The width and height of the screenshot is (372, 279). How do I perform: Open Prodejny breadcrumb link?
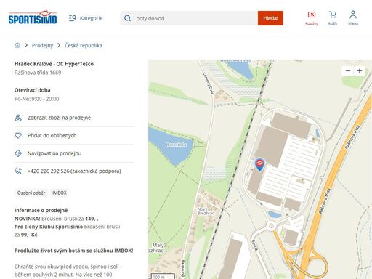42,45
